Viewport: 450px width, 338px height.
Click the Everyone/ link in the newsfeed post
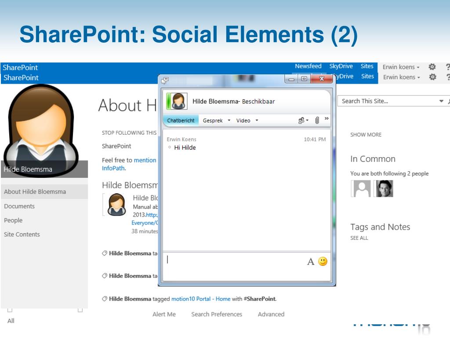[145, 223]
